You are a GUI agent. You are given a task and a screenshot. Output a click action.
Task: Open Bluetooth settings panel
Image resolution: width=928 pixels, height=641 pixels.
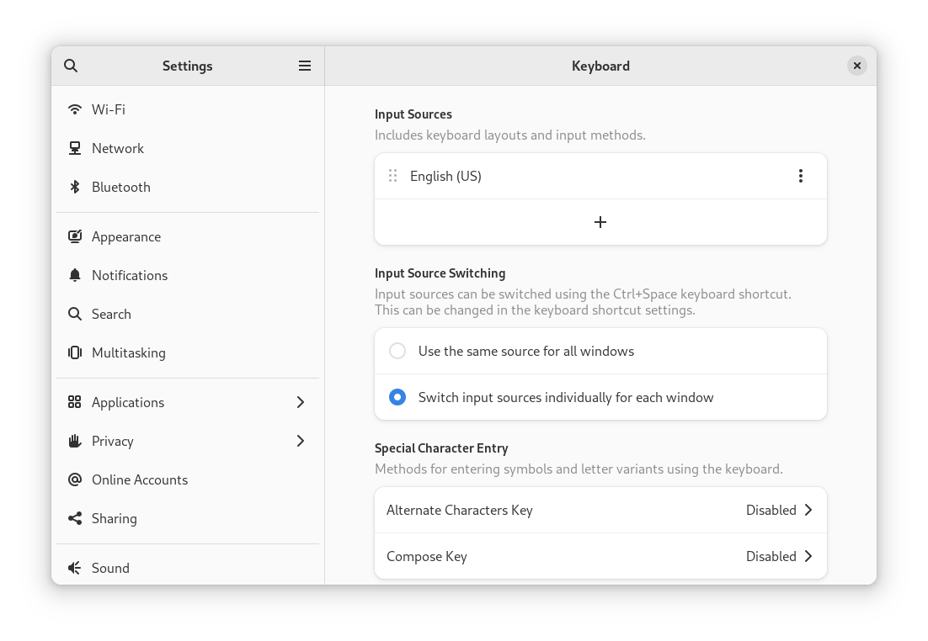(x=188, y=187)
